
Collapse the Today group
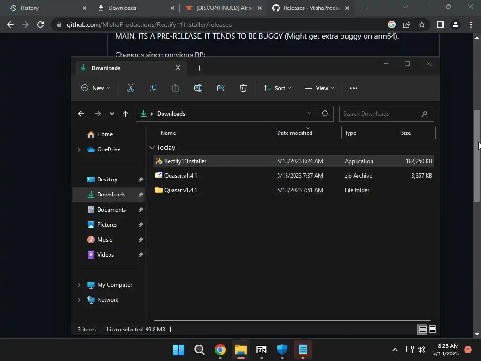152,148
